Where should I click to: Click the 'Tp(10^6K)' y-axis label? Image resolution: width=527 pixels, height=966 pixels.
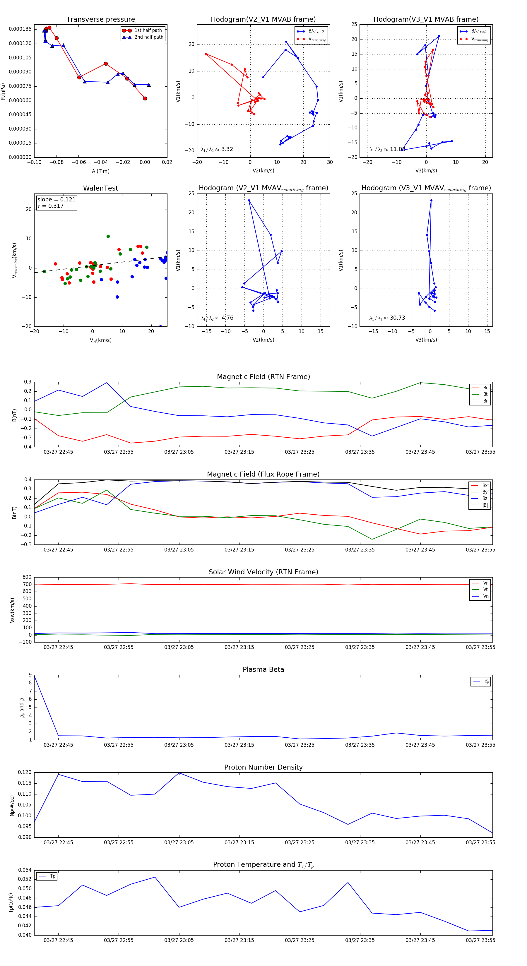(x=11, y=903)
